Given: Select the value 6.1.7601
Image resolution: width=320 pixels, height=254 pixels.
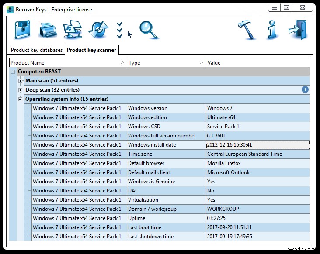Looking at the screenshot, I should tap(258, 136).
